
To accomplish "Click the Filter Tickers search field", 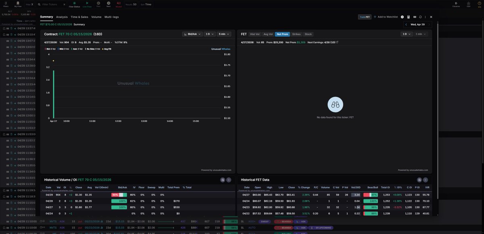I will 50,4.
